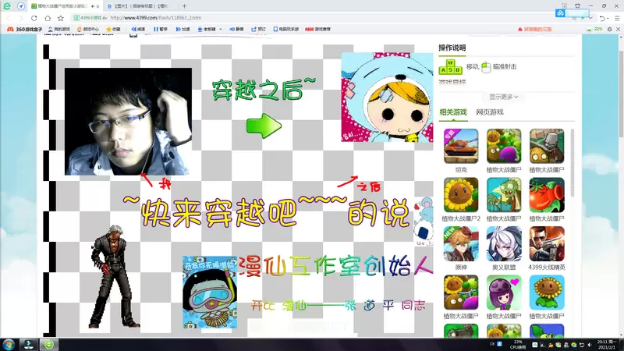Open the Windows Start button
624x351 pixels.
click(9, 344)
